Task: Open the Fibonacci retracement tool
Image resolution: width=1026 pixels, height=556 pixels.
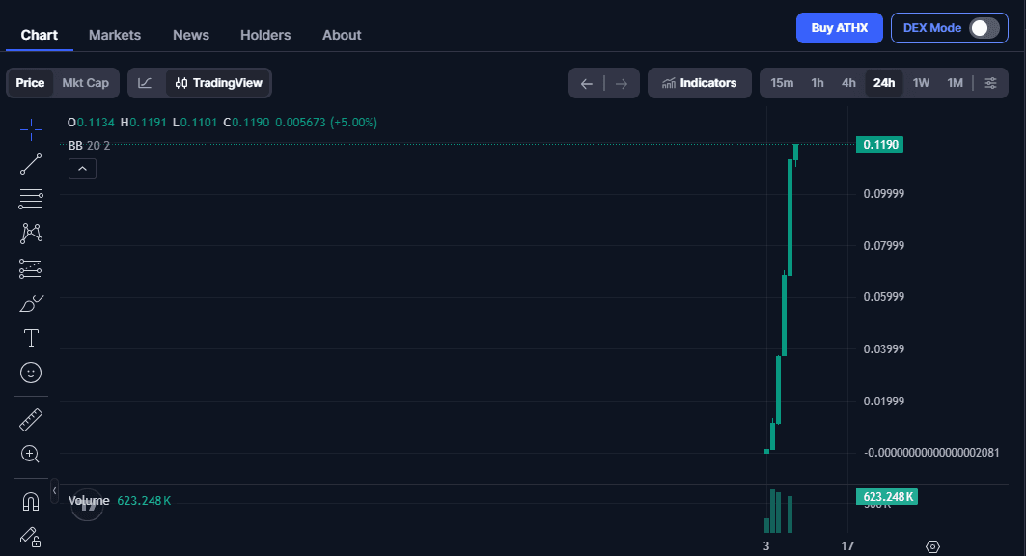Action: [31, 199]
